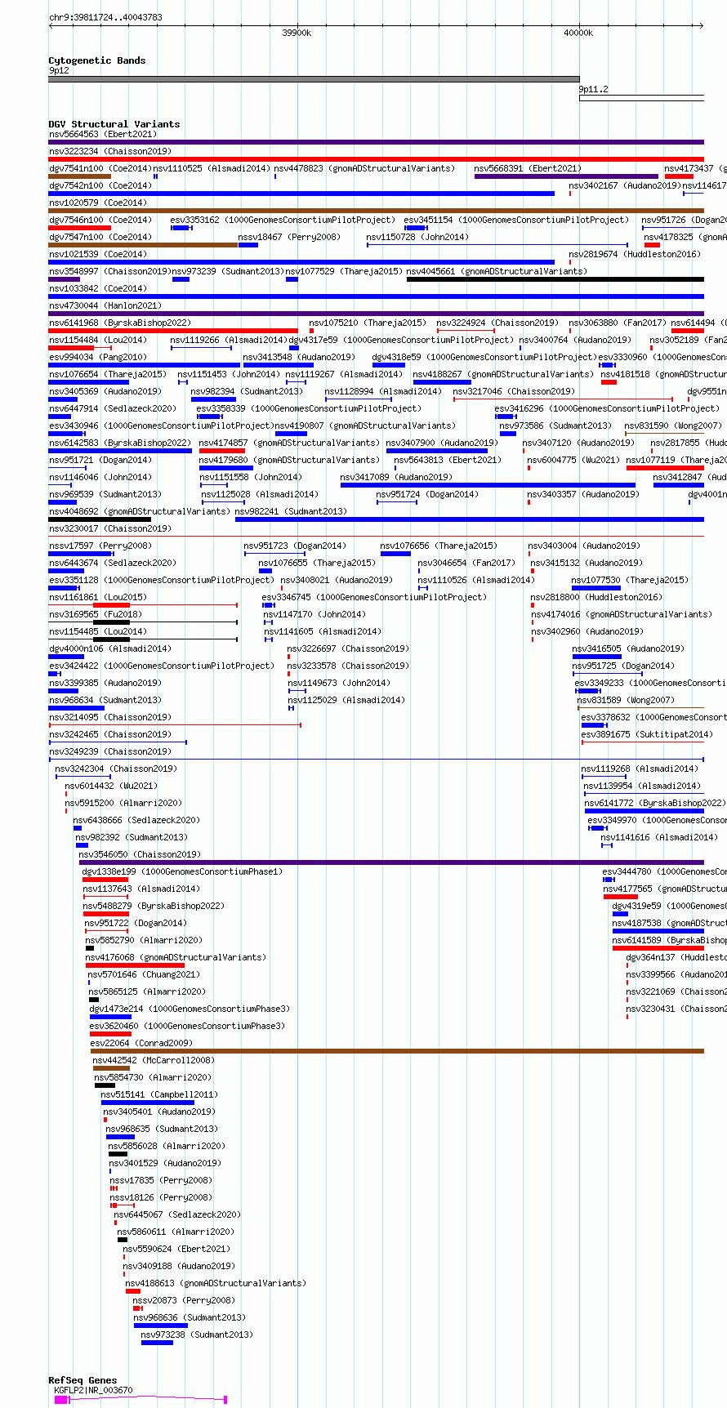Click nsv1110525 (Alsmadi2014) variant label

click(212, 168)
